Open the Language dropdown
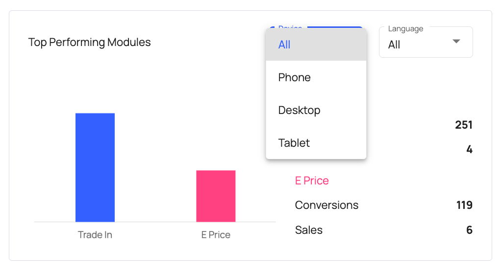501x272 pixels. click(x=426, y=43)
